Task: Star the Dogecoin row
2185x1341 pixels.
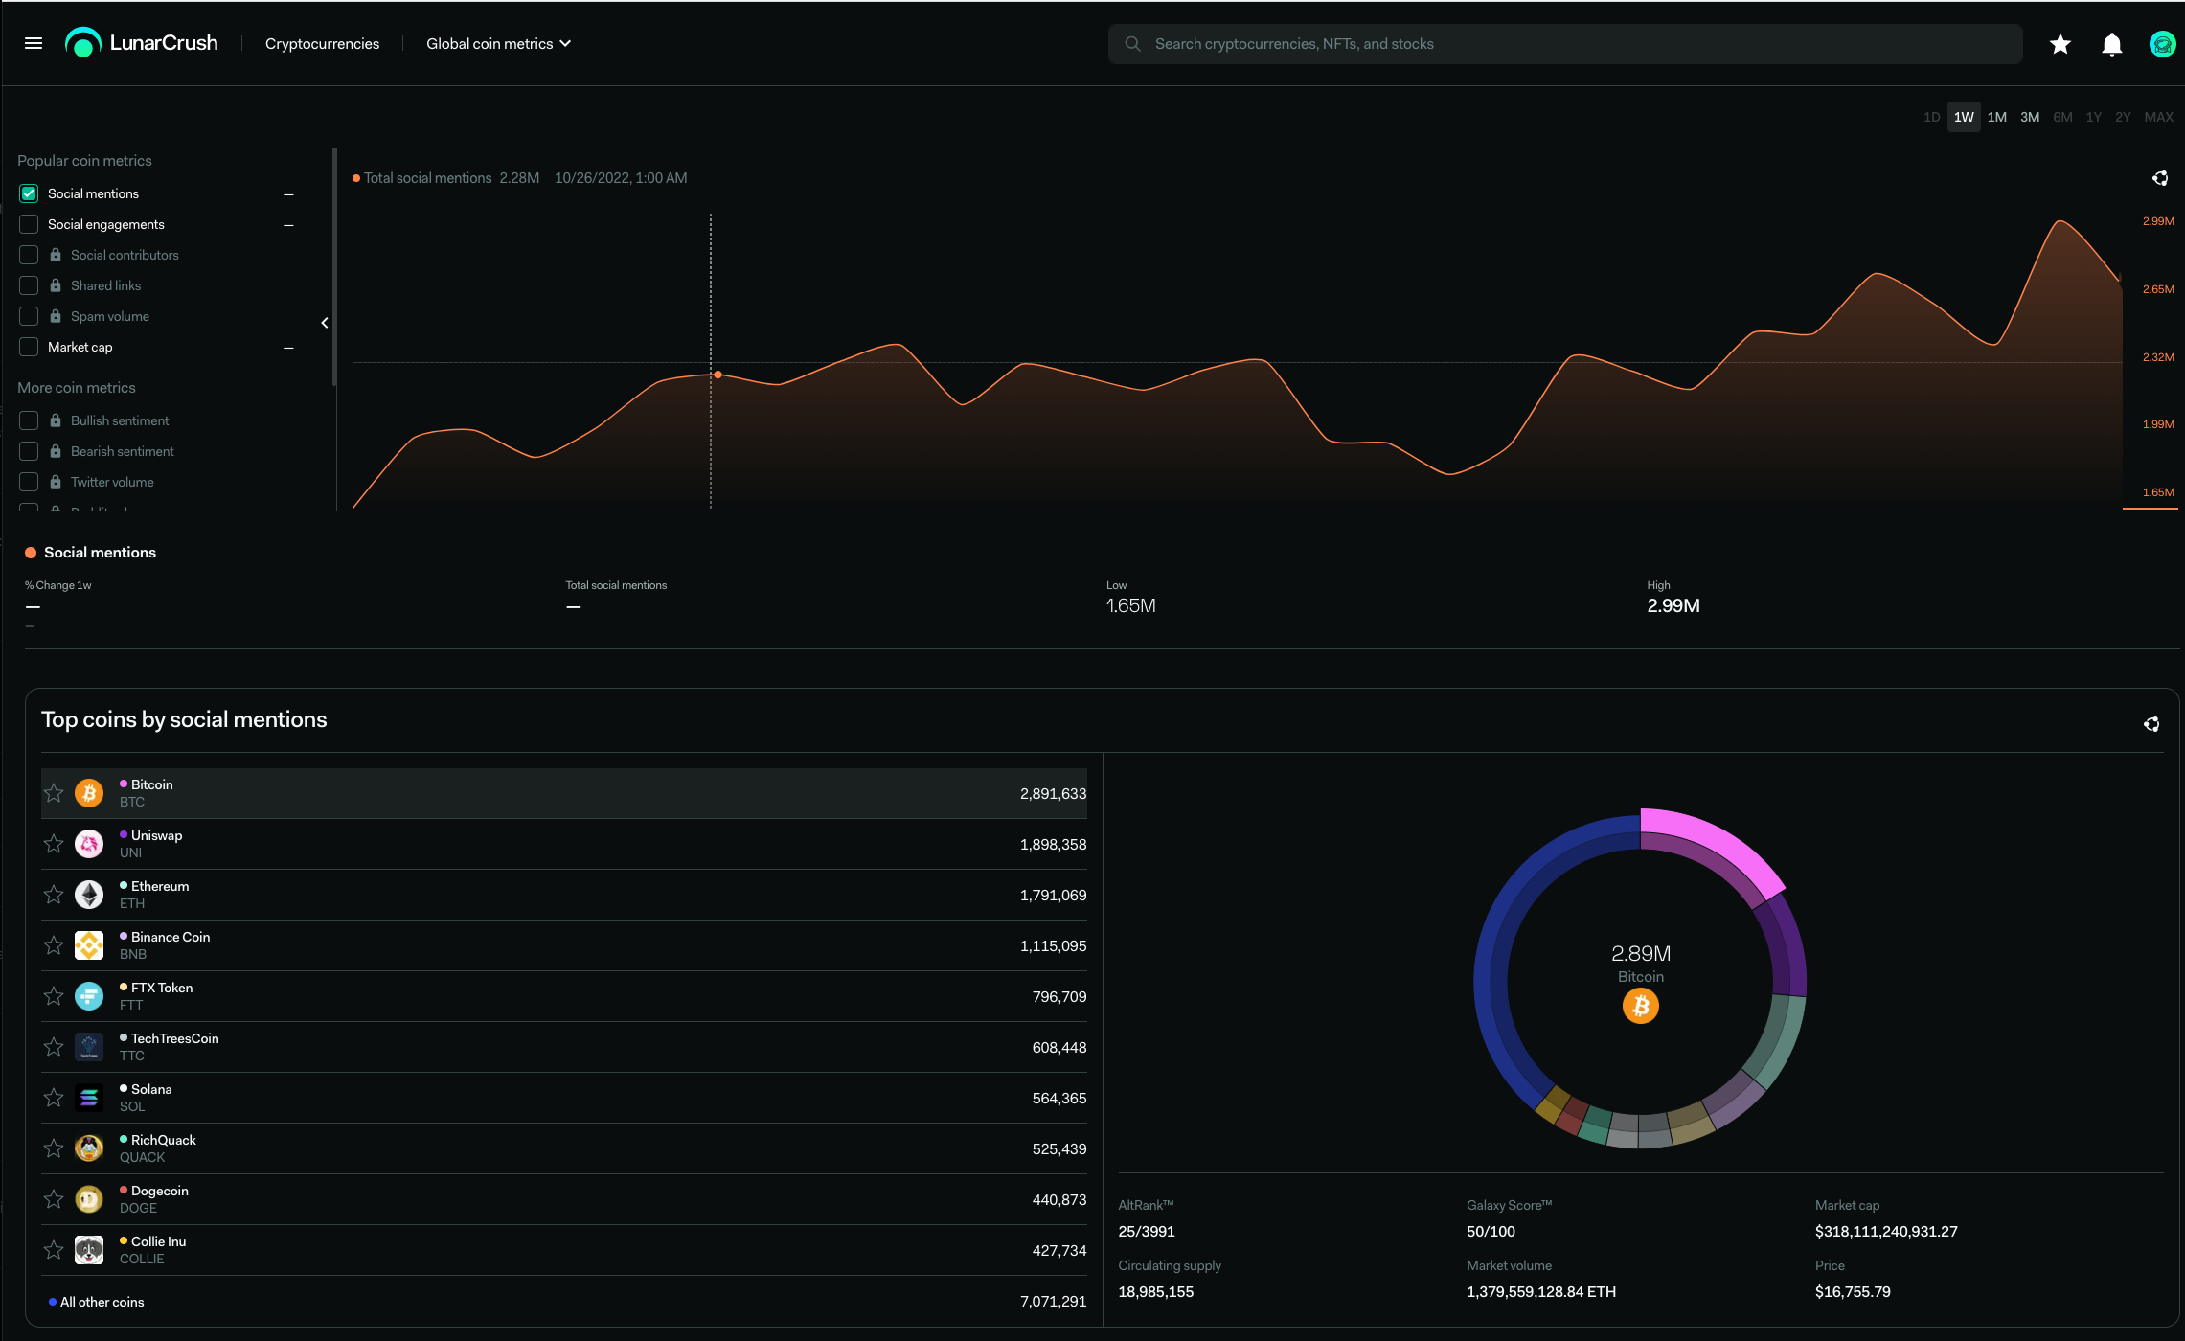Action: click(54, 1199)
